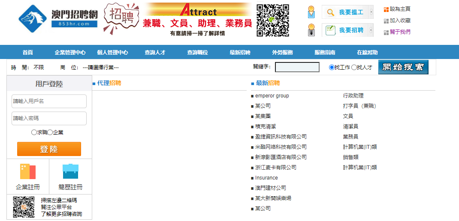The height and width of the screenshot is (221, 459).
Task: Go to the 首頁 nav tab
Action: point(28,53)
